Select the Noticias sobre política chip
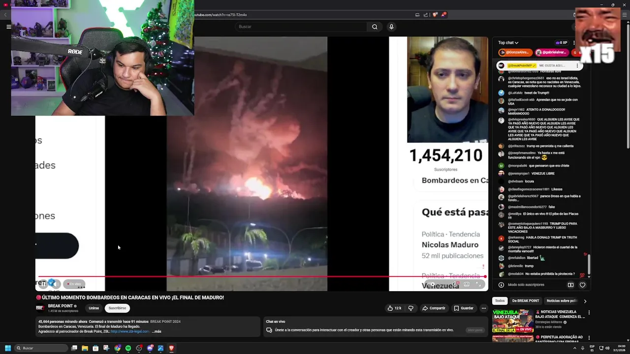 click(562, 301)
